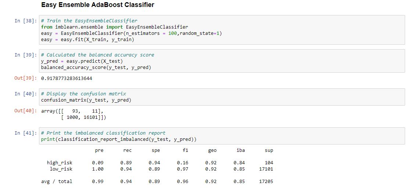Click the high_risk row label

60,163
